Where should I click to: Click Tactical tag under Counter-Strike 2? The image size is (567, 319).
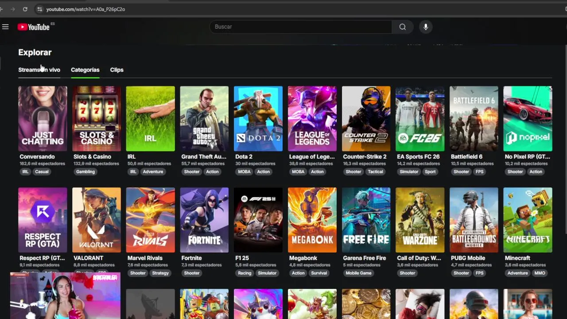(x=375, y=172)
